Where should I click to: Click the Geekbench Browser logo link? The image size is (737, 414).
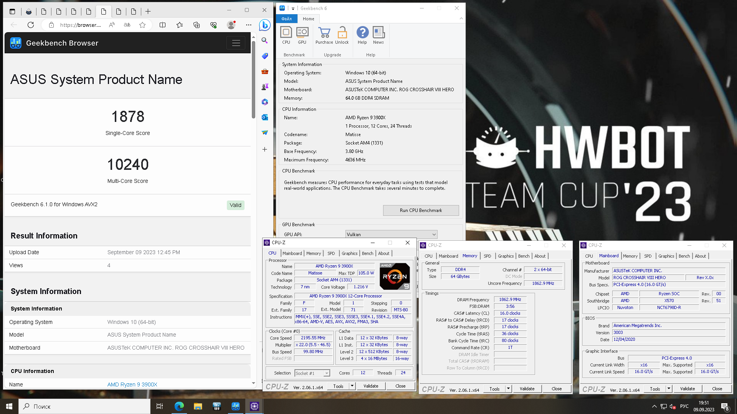[x=54, y=43]
